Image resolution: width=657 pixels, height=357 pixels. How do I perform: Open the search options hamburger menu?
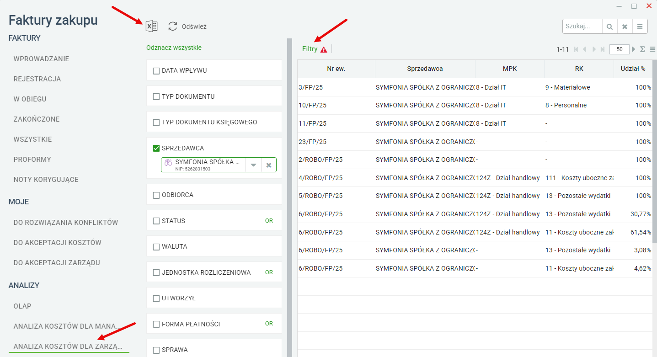(640, 27)
